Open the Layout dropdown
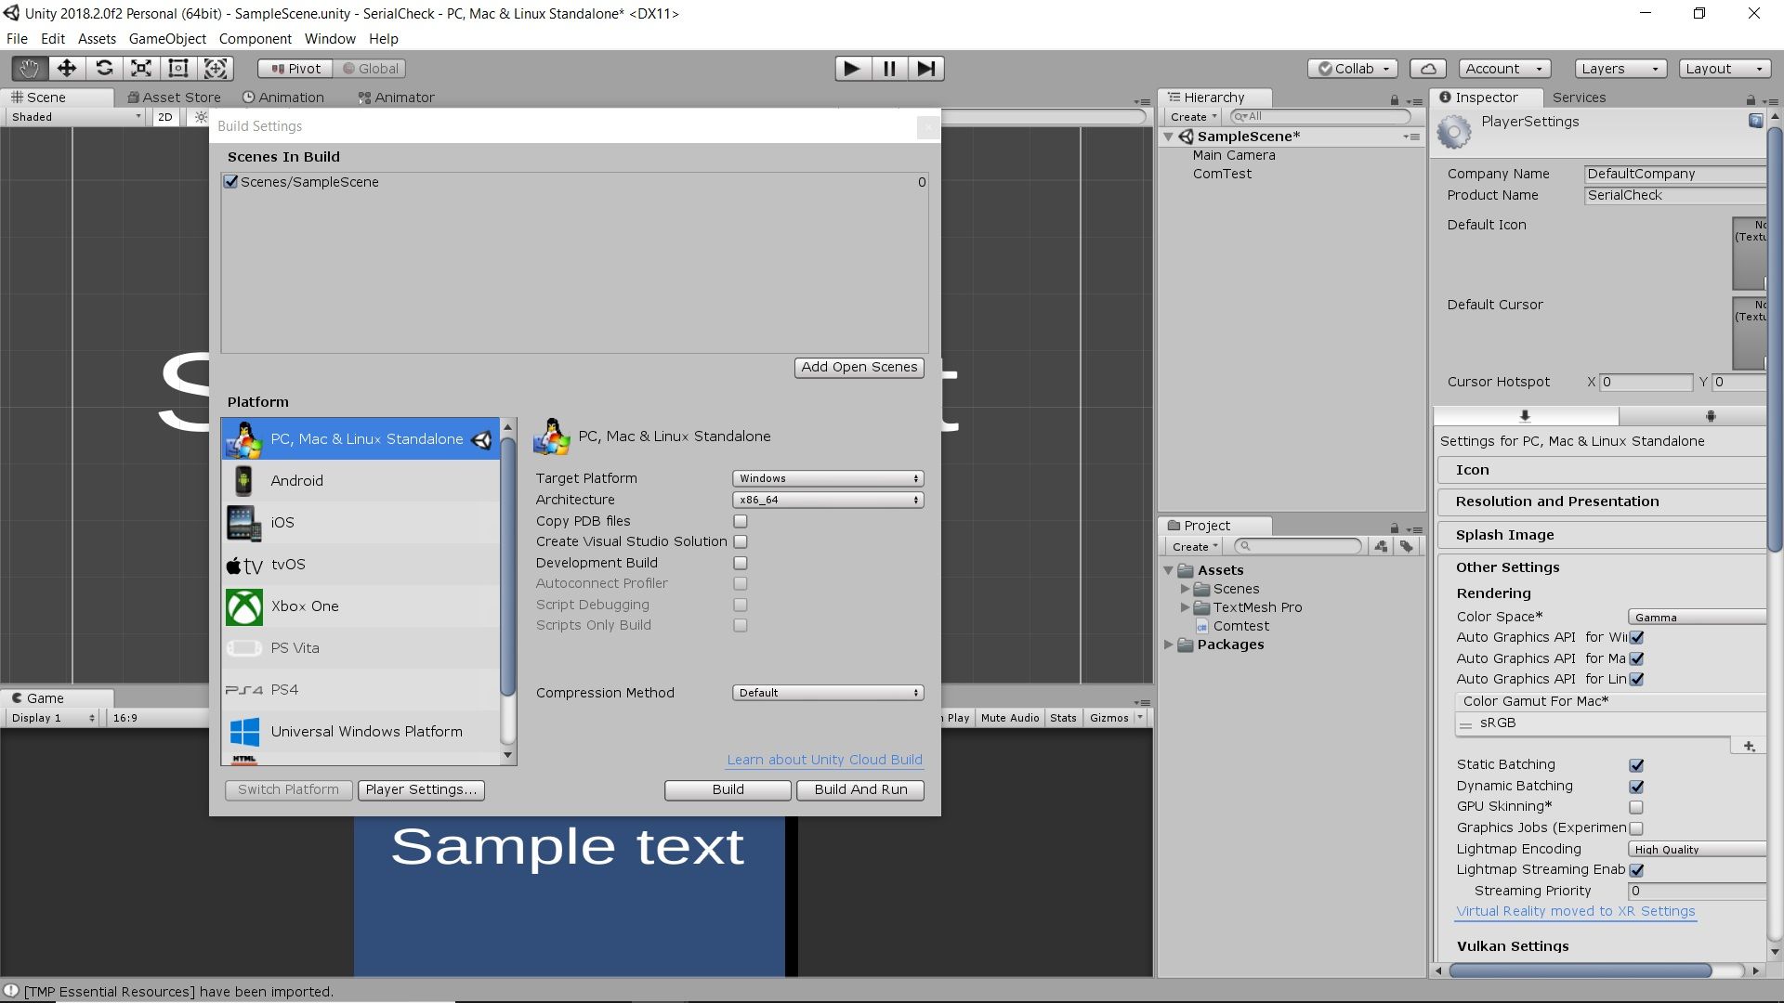Image resolution: width=1784 pixels, height=1003 pixels. click(x=1724, y=68)
